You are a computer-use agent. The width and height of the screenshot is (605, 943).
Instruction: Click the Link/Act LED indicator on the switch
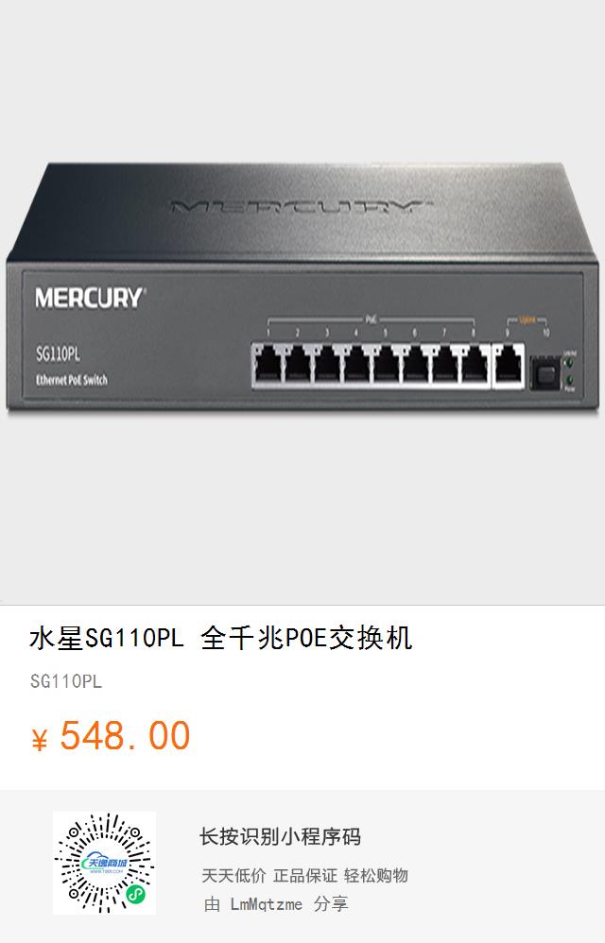tap(569, 362)
